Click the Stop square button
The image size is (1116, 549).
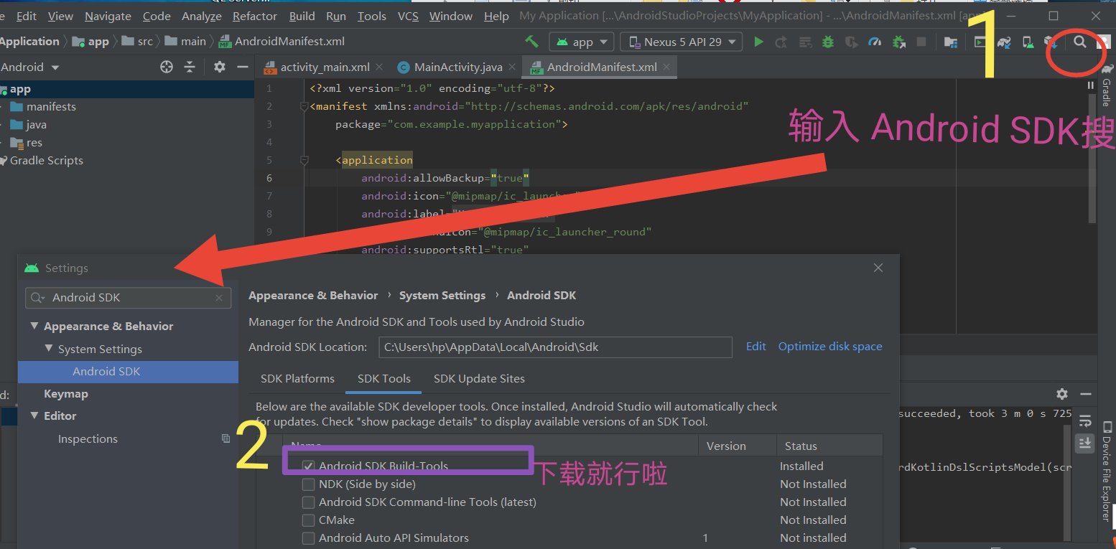[x=921, y=42]
